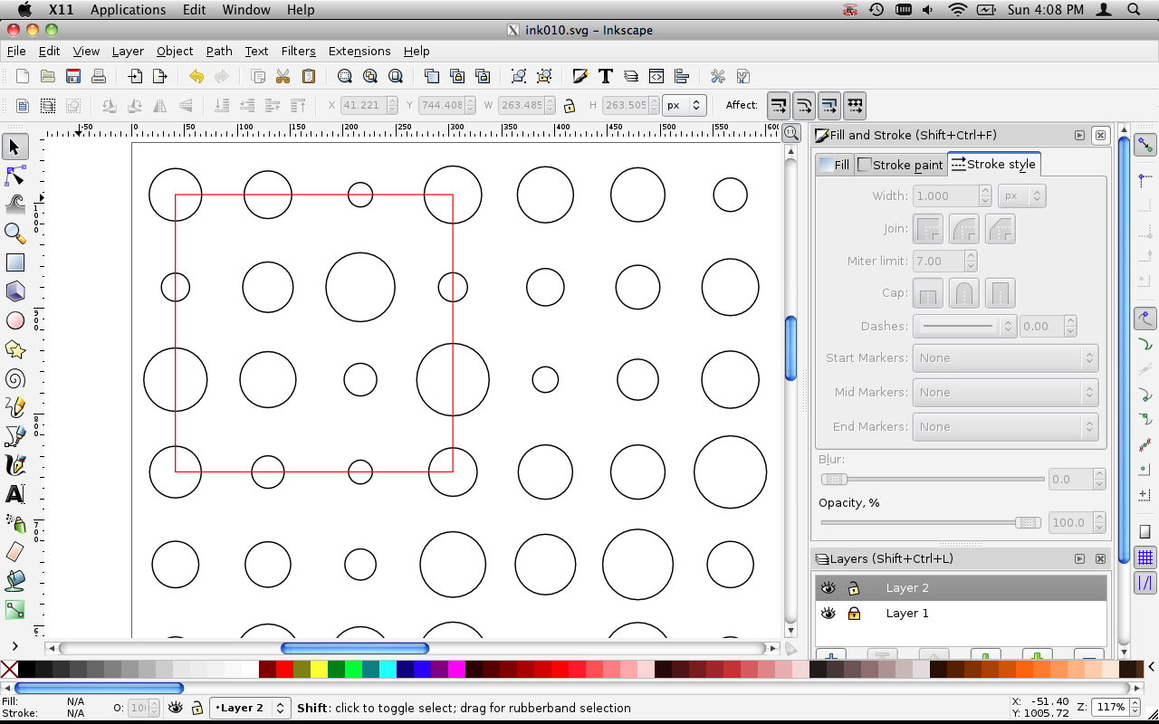Toggle visibility eye of Layer 1
This screenshot has height=724, width=1159.
click(828, 614)
